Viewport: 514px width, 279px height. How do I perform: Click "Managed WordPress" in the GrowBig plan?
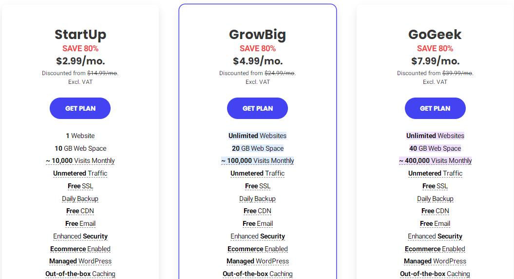pyautogui.click(x=258, y=261)
